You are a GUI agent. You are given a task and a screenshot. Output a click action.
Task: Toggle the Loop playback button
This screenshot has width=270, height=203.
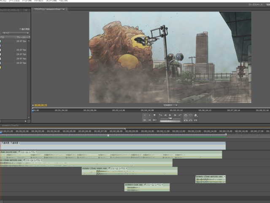(186, 115)
